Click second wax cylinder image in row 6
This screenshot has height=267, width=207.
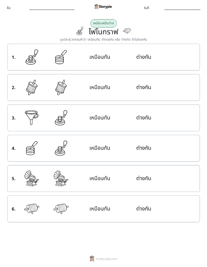coord(61,208)
